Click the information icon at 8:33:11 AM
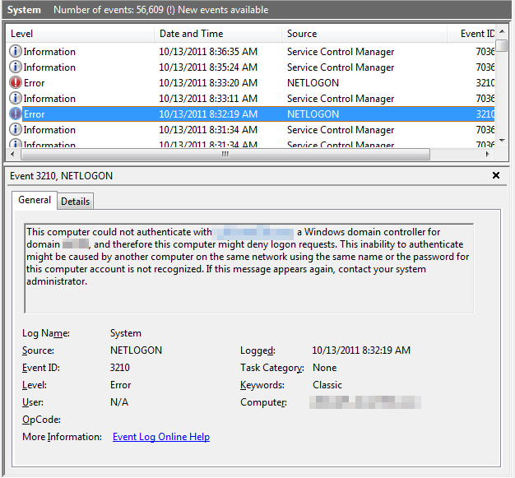Screen dimensions: 515x478 tap(16, 99)
